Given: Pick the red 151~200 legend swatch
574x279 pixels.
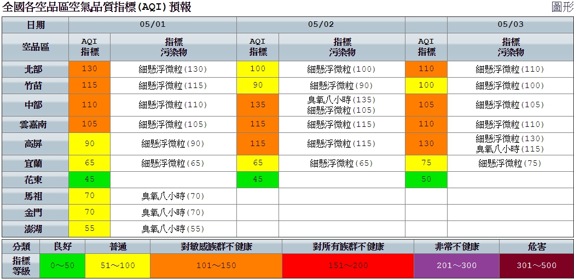Looking at the screenshot, I should (348, 266).
